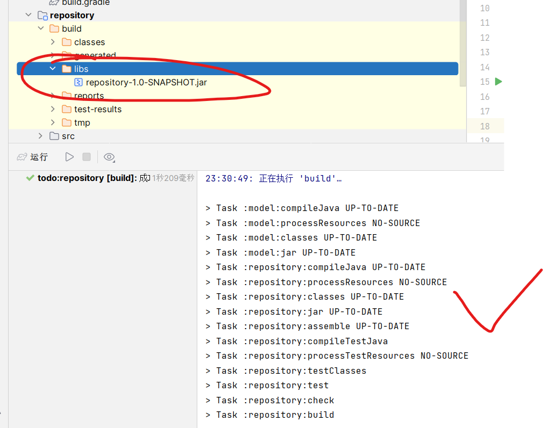The image size is (543, 428).
Task: Expand the tmp folder
Action: [x=53, y=122]
